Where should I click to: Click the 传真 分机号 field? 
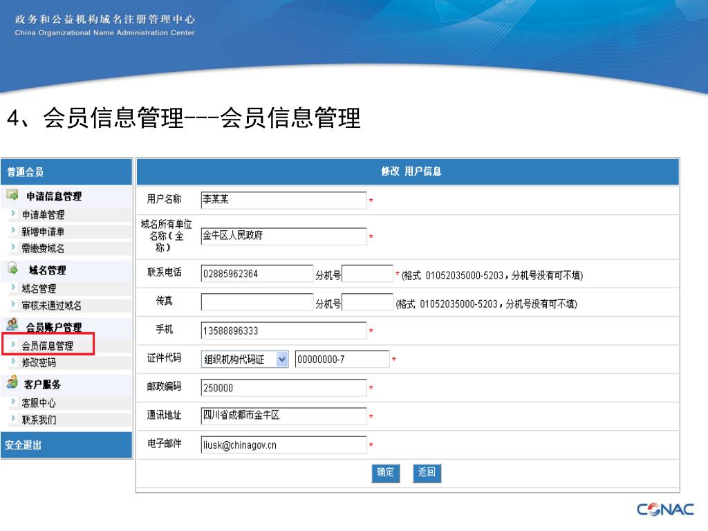pos(368,302)
